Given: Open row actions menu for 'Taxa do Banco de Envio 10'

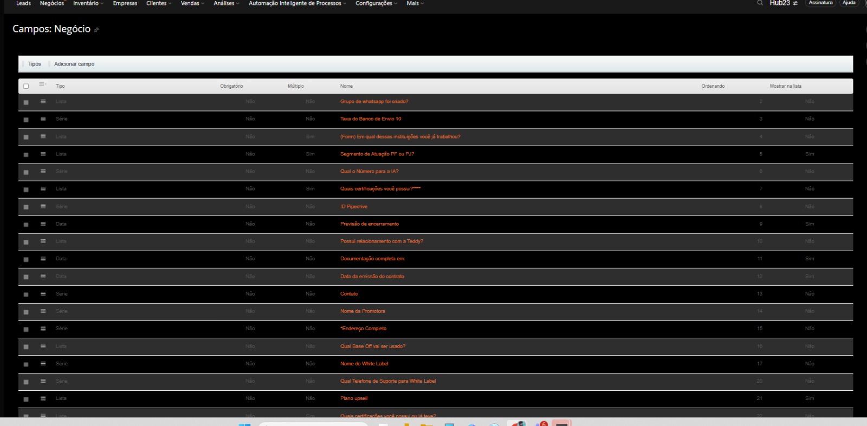Looking at the screenshot, I should [x=43, y=119].
